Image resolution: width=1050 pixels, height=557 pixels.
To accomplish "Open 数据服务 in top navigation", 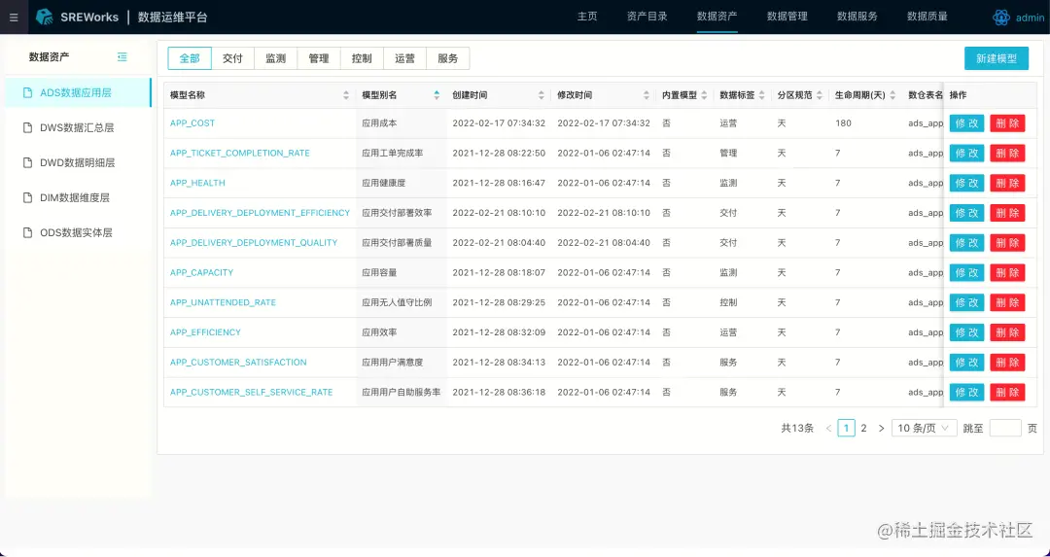I will tap(857, 17).
